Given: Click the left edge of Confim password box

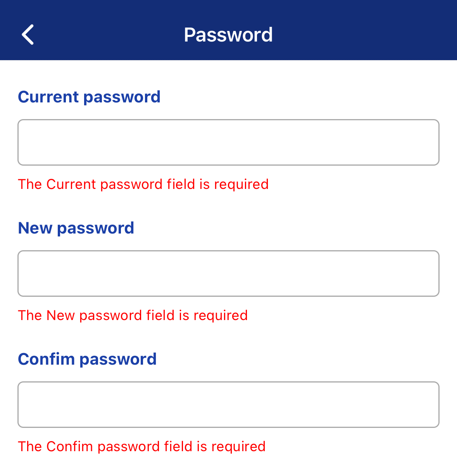Looking at the screenshot, I should coord(23,405).
